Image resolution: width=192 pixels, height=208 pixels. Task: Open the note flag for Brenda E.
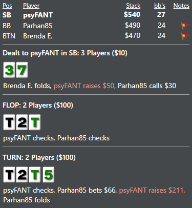coord(185,36)
